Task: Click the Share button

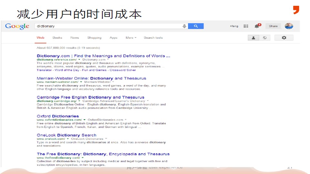Action: pos(273,26)
